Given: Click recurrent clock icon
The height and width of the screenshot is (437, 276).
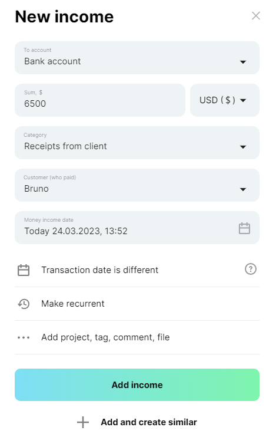Looking at the screenshot, I should click(24, 304).
